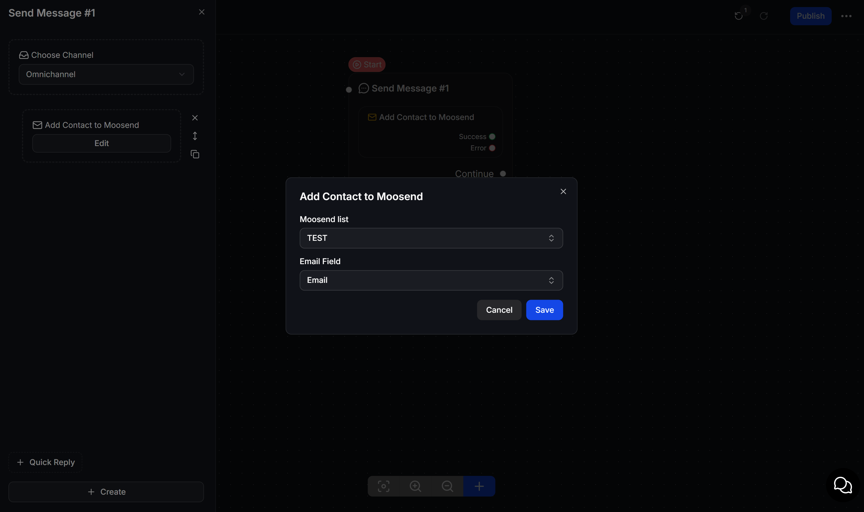
Task: Remove the Add Contact to Moosend block
Action: (x=195, y=118)
